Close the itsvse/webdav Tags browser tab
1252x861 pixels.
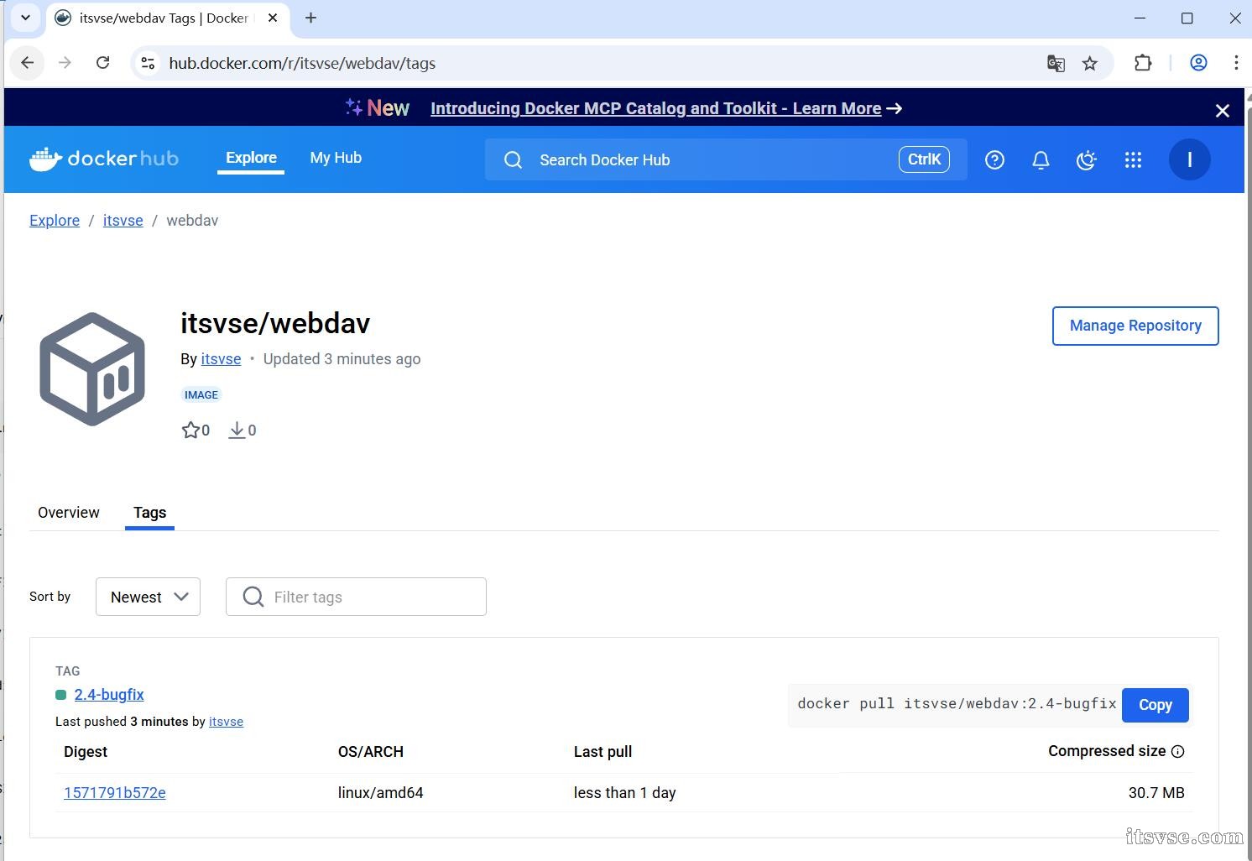pyautogui.click(x=273, y=18)
